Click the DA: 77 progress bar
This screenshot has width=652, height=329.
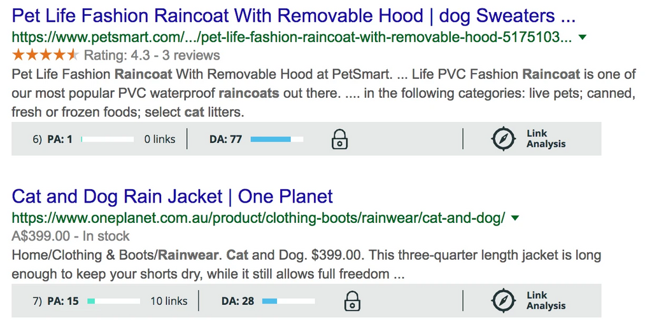tap(277, 139)
